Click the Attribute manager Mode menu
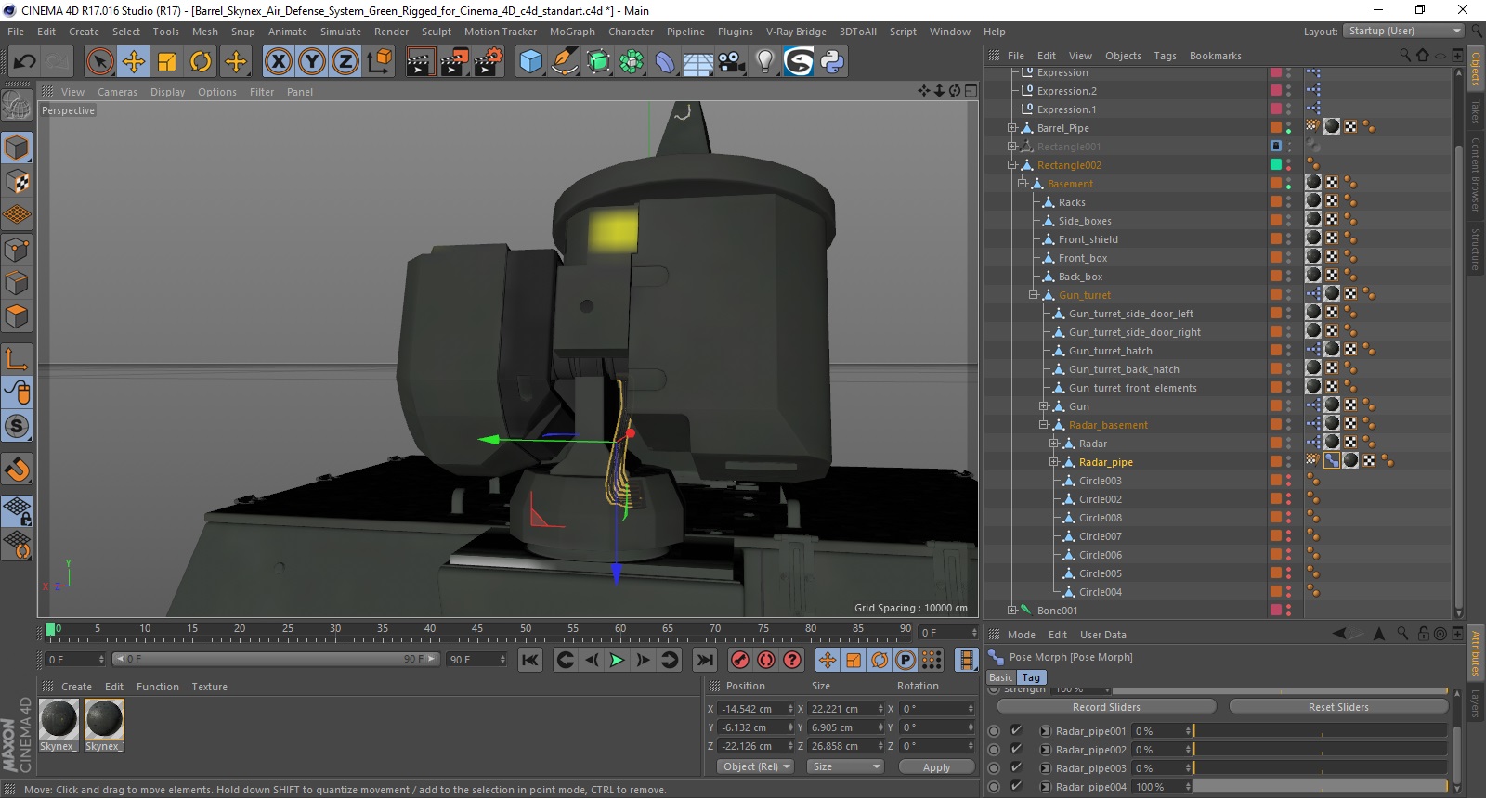The image size is (1486, 798). pos(1021,635)
